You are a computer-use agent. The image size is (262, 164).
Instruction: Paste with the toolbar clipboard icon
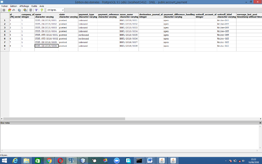(25, 10)
